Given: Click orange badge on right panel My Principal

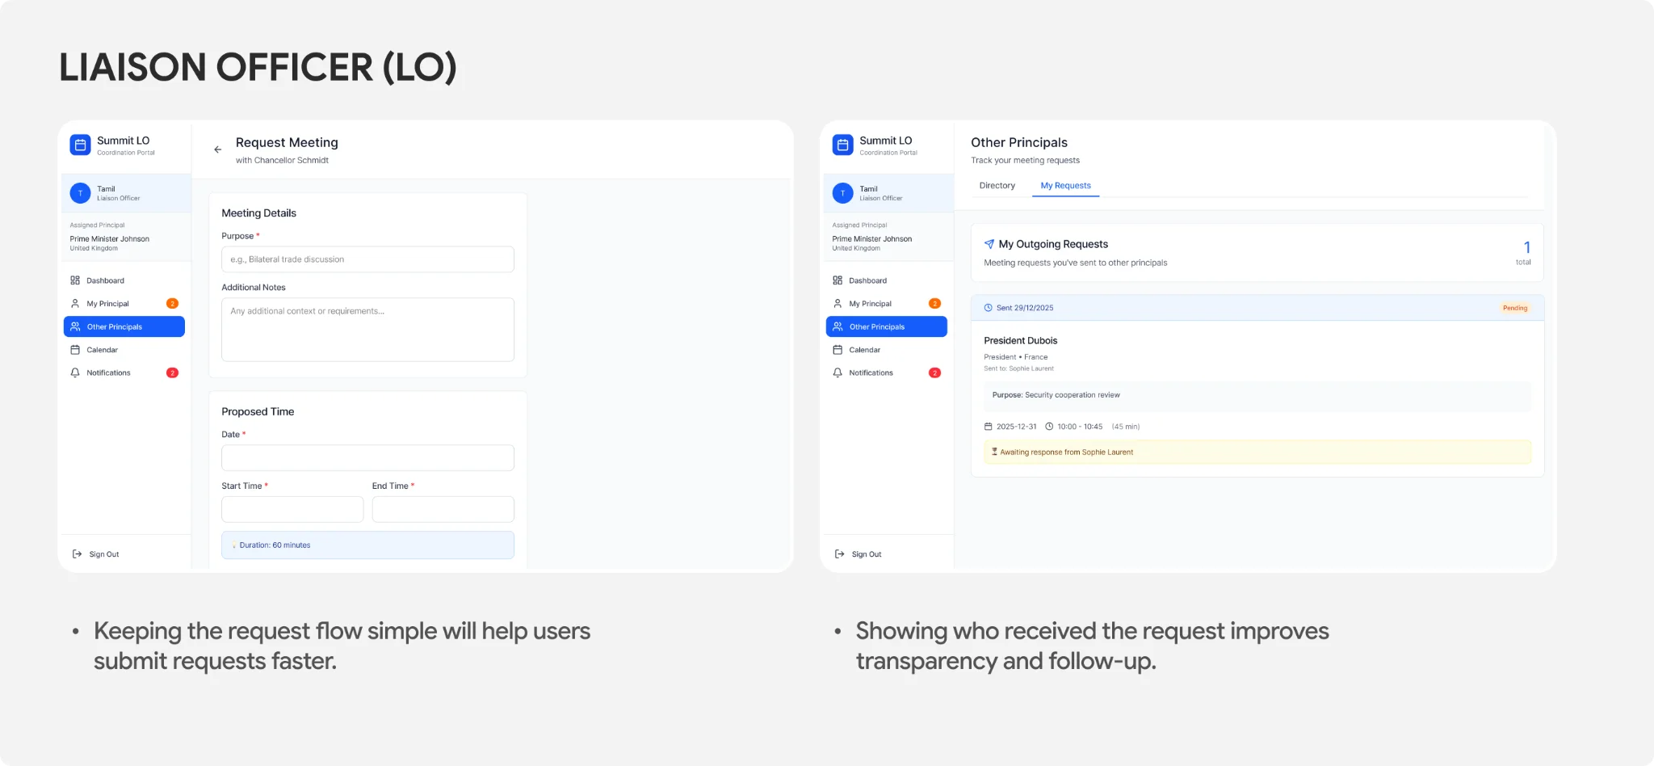Looking at the screenshot, I should (x=934, y=304).
